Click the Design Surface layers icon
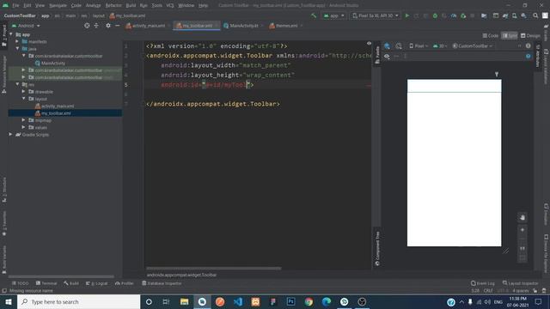The height and width of the screenshot is (309, 550). [387, 46]
